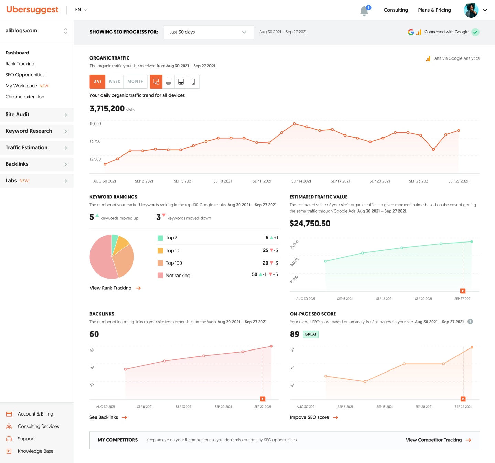Select the desktop device icon
The height and width of the screenshot is (463, 495).
click(169, 82)
